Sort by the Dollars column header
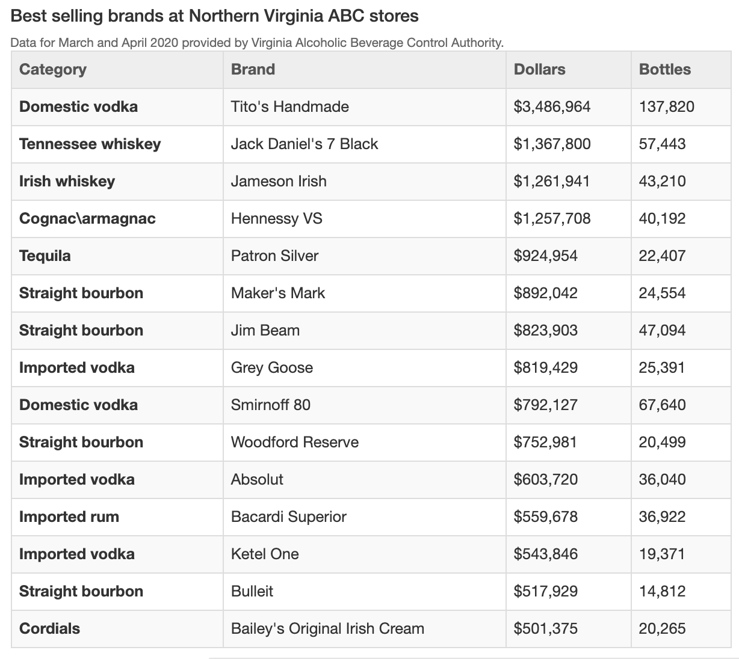This screenshot has width=739, height=659. pyautogui.click(x=539, y=70)
